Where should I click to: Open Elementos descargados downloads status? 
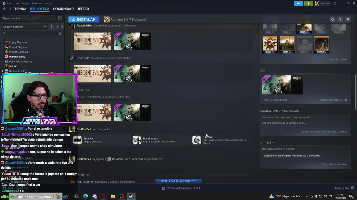181,188
